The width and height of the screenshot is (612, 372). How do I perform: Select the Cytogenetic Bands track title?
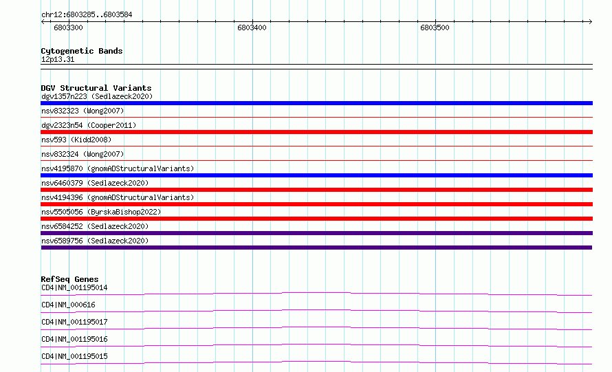coord(82,51)
